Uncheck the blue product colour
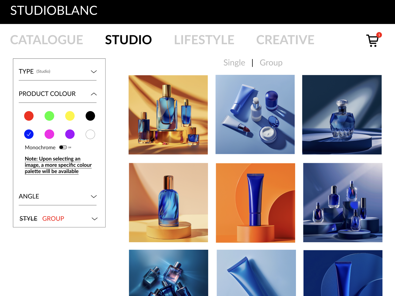The width and height of the screenshot is (395, 296). tap(29, 134)
